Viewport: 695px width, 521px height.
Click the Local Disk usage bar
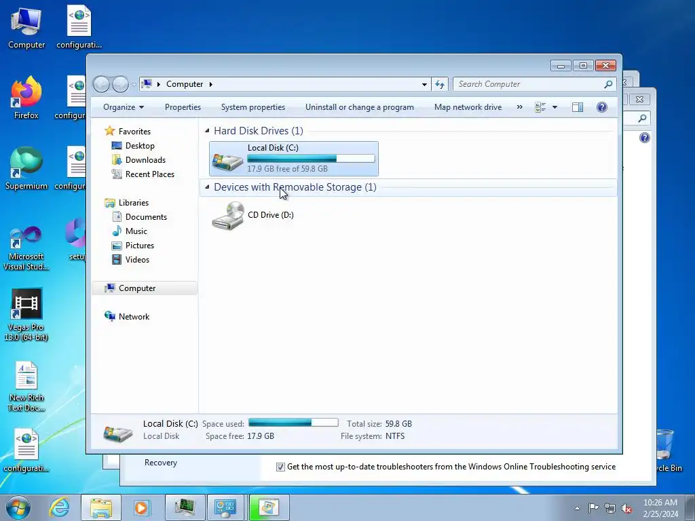(311, 158)
